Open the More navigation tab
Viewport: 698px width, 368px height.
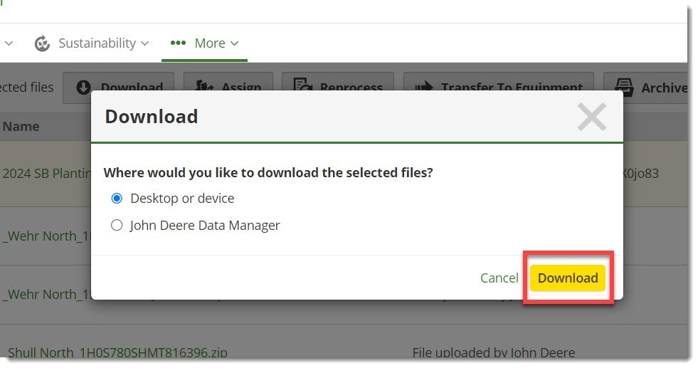coord(210,43)
